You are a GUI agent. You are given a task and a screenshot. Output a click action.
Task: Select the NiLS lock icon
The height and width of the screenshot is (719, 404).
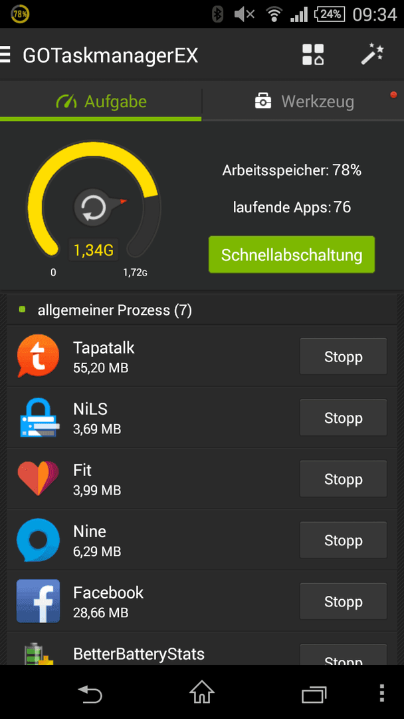[x=39, y=417]
